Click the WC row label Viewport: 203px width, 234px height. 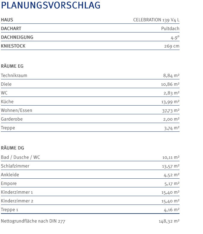tap(4, 93)
